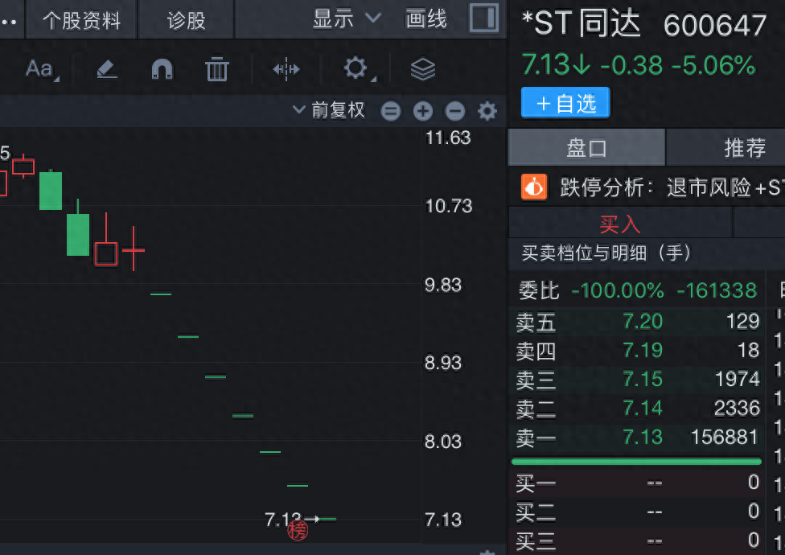The image size is (785, 555).
Task: Click the horizontal measure range icon
Action: pyautogui.click(x=286, y=69)
